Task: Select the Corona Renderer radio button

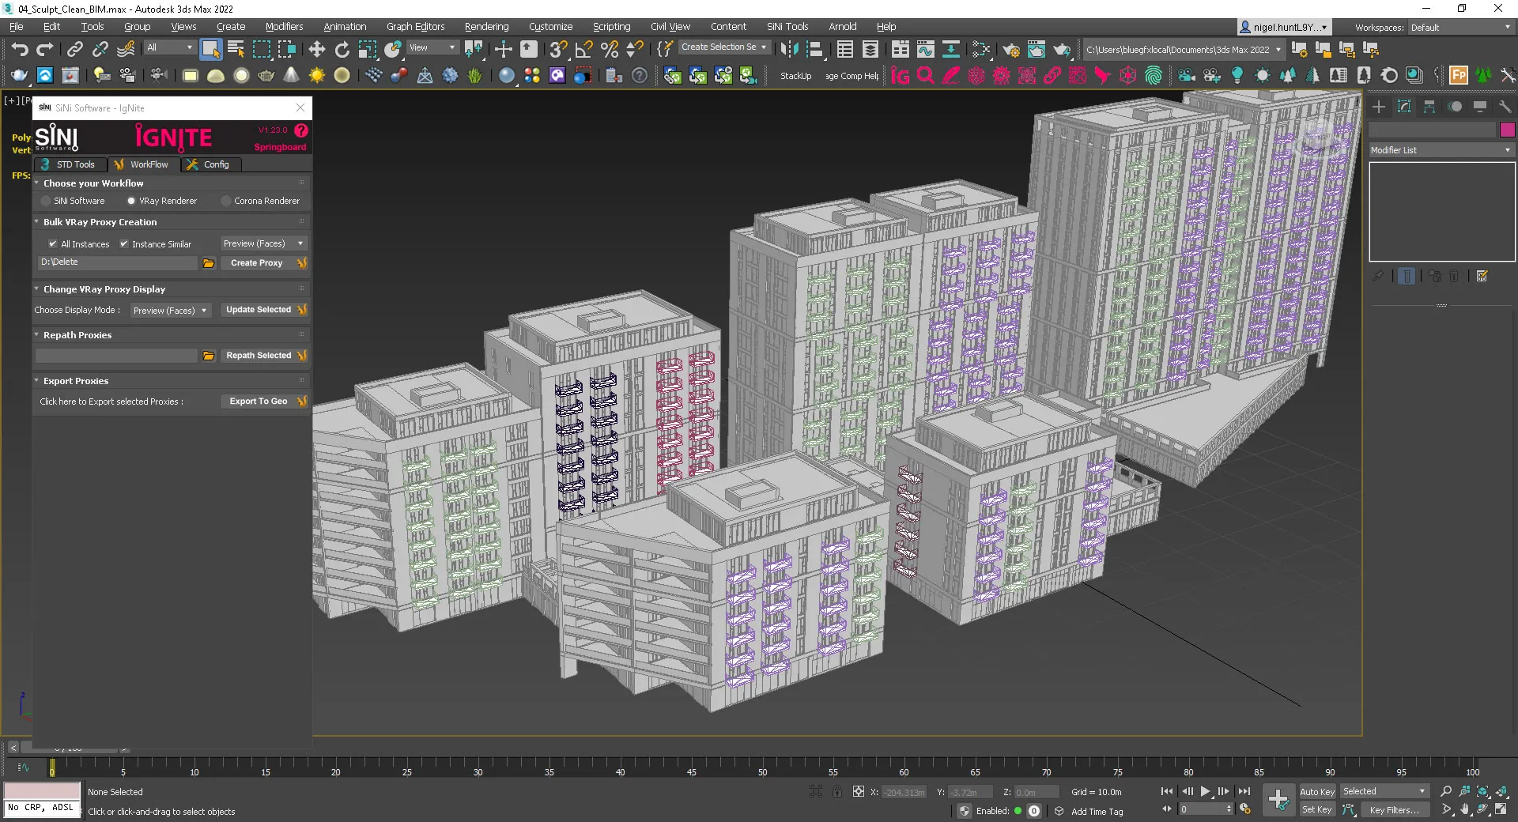Action: tap(226, 201)
